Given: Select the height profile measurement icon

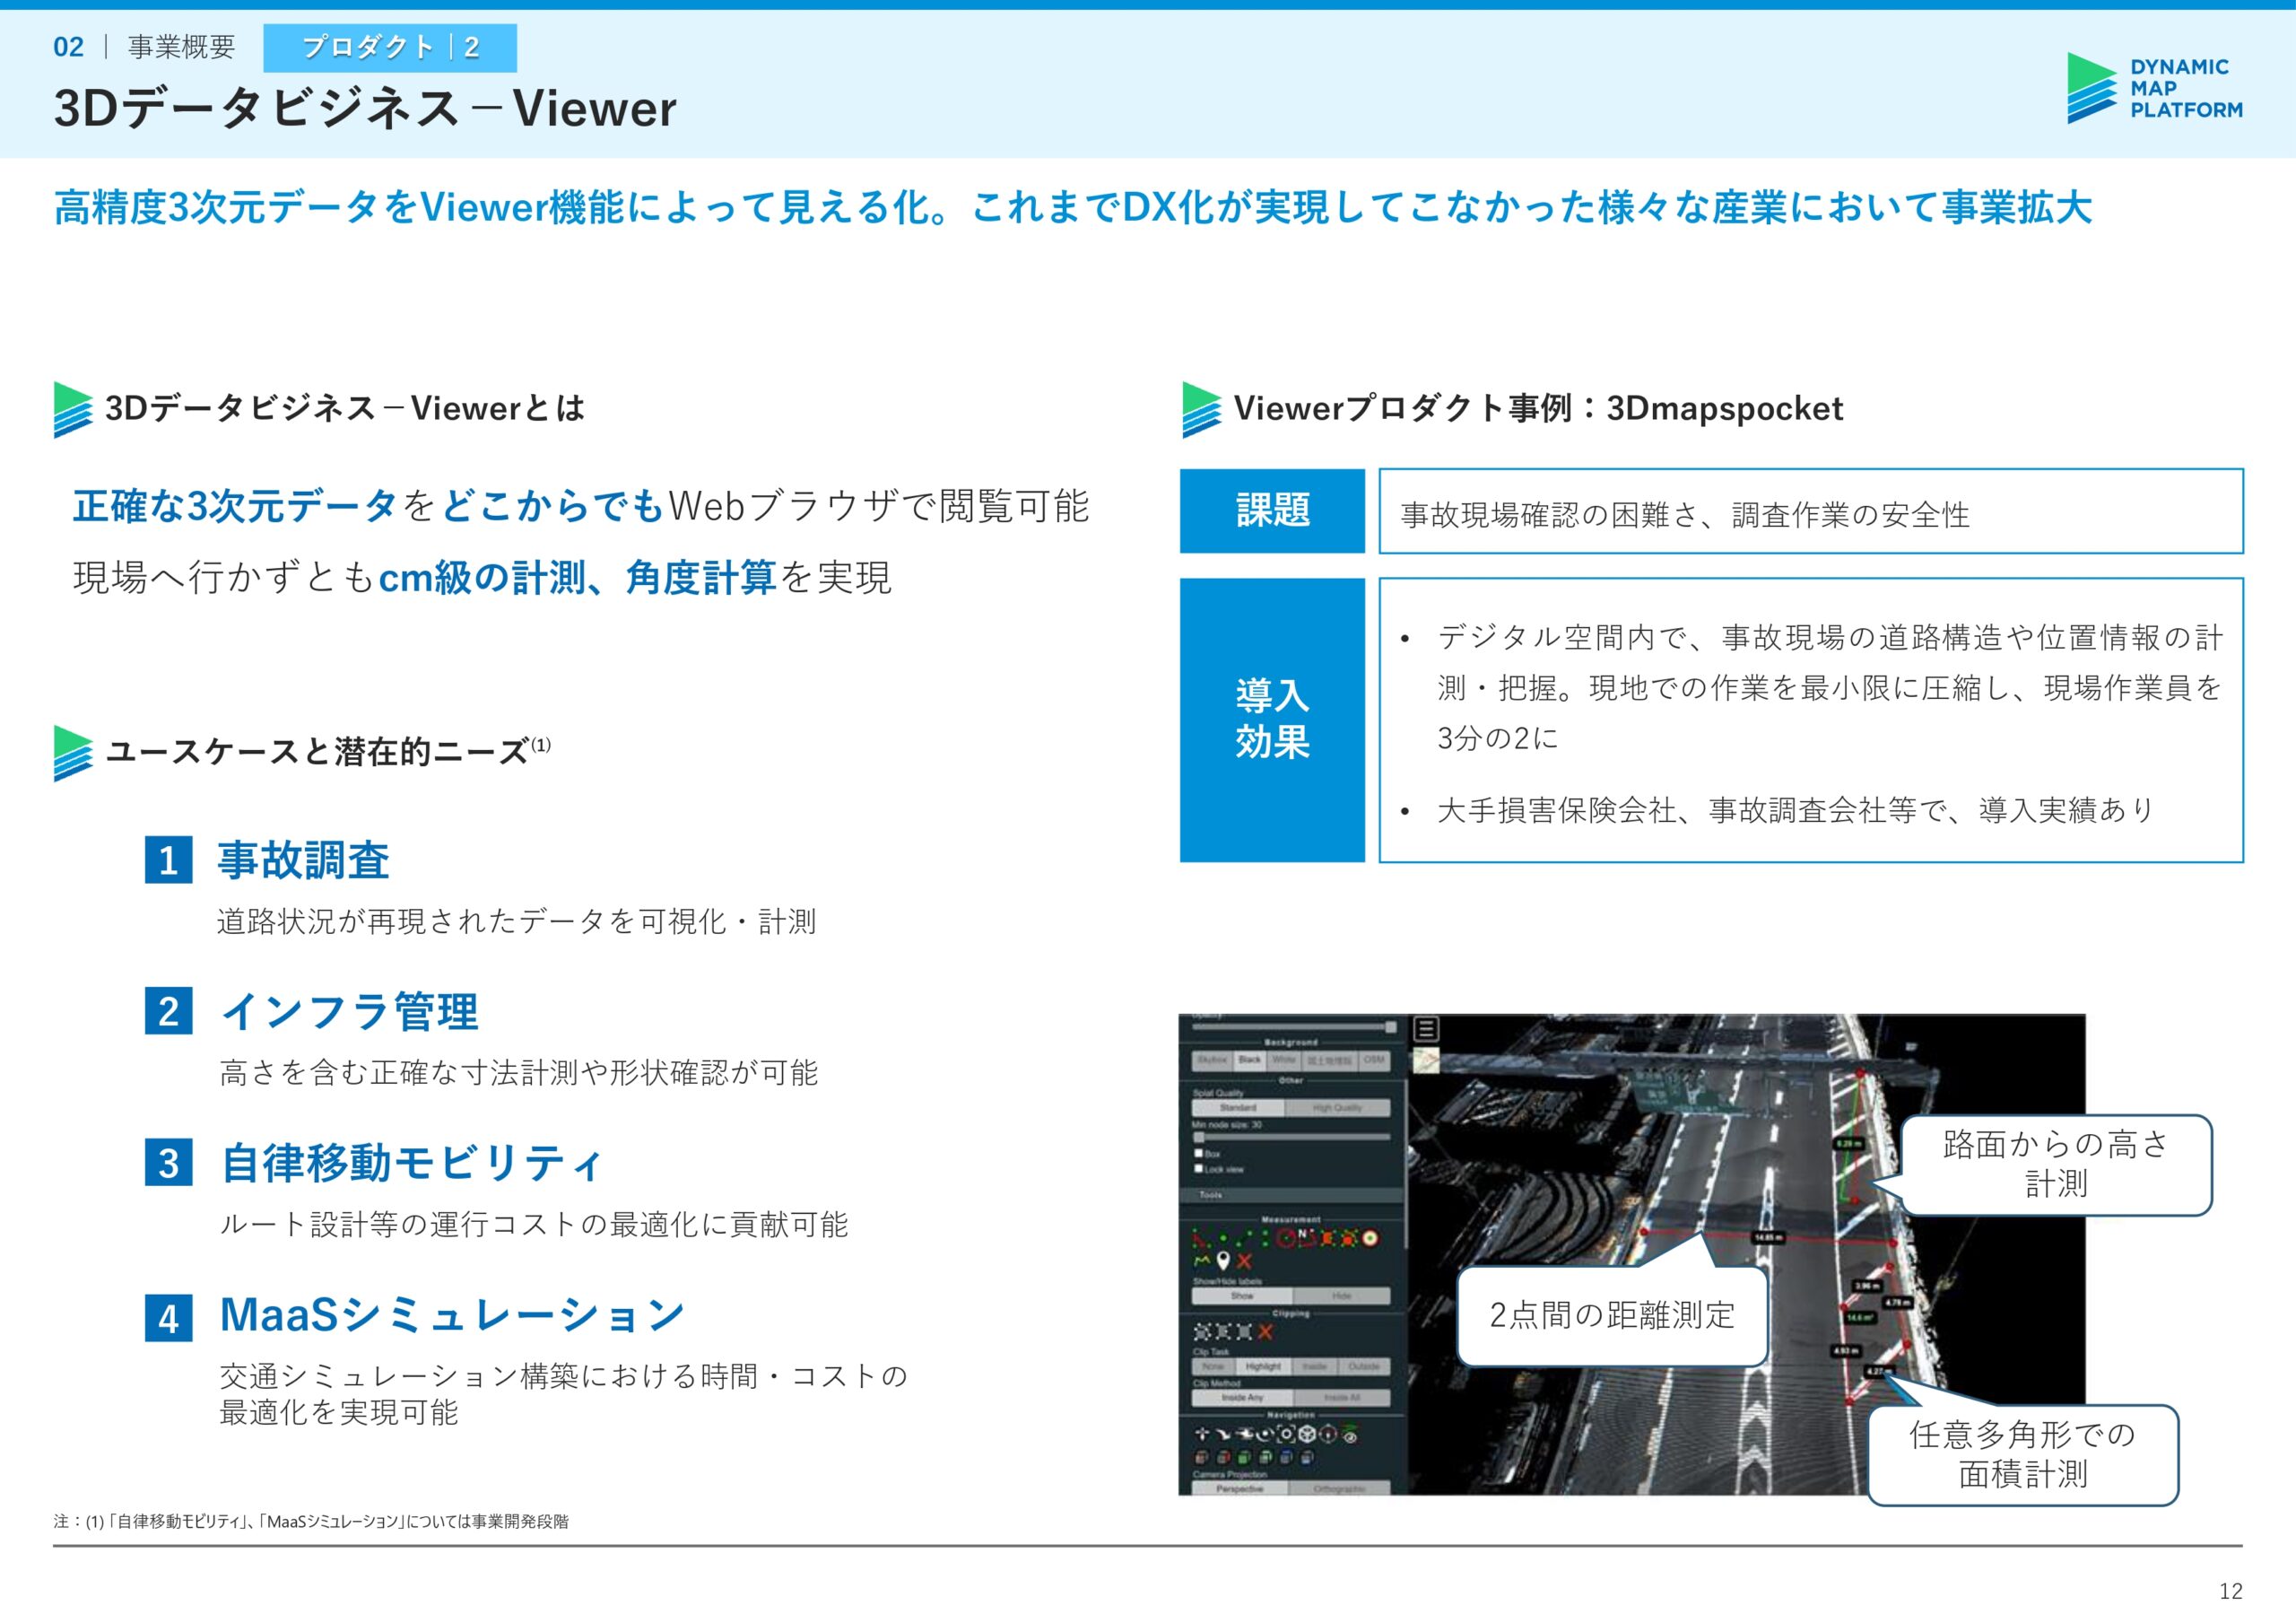Looking at the screenshot, I should pyautogui.click(x=1202, y=1261).
